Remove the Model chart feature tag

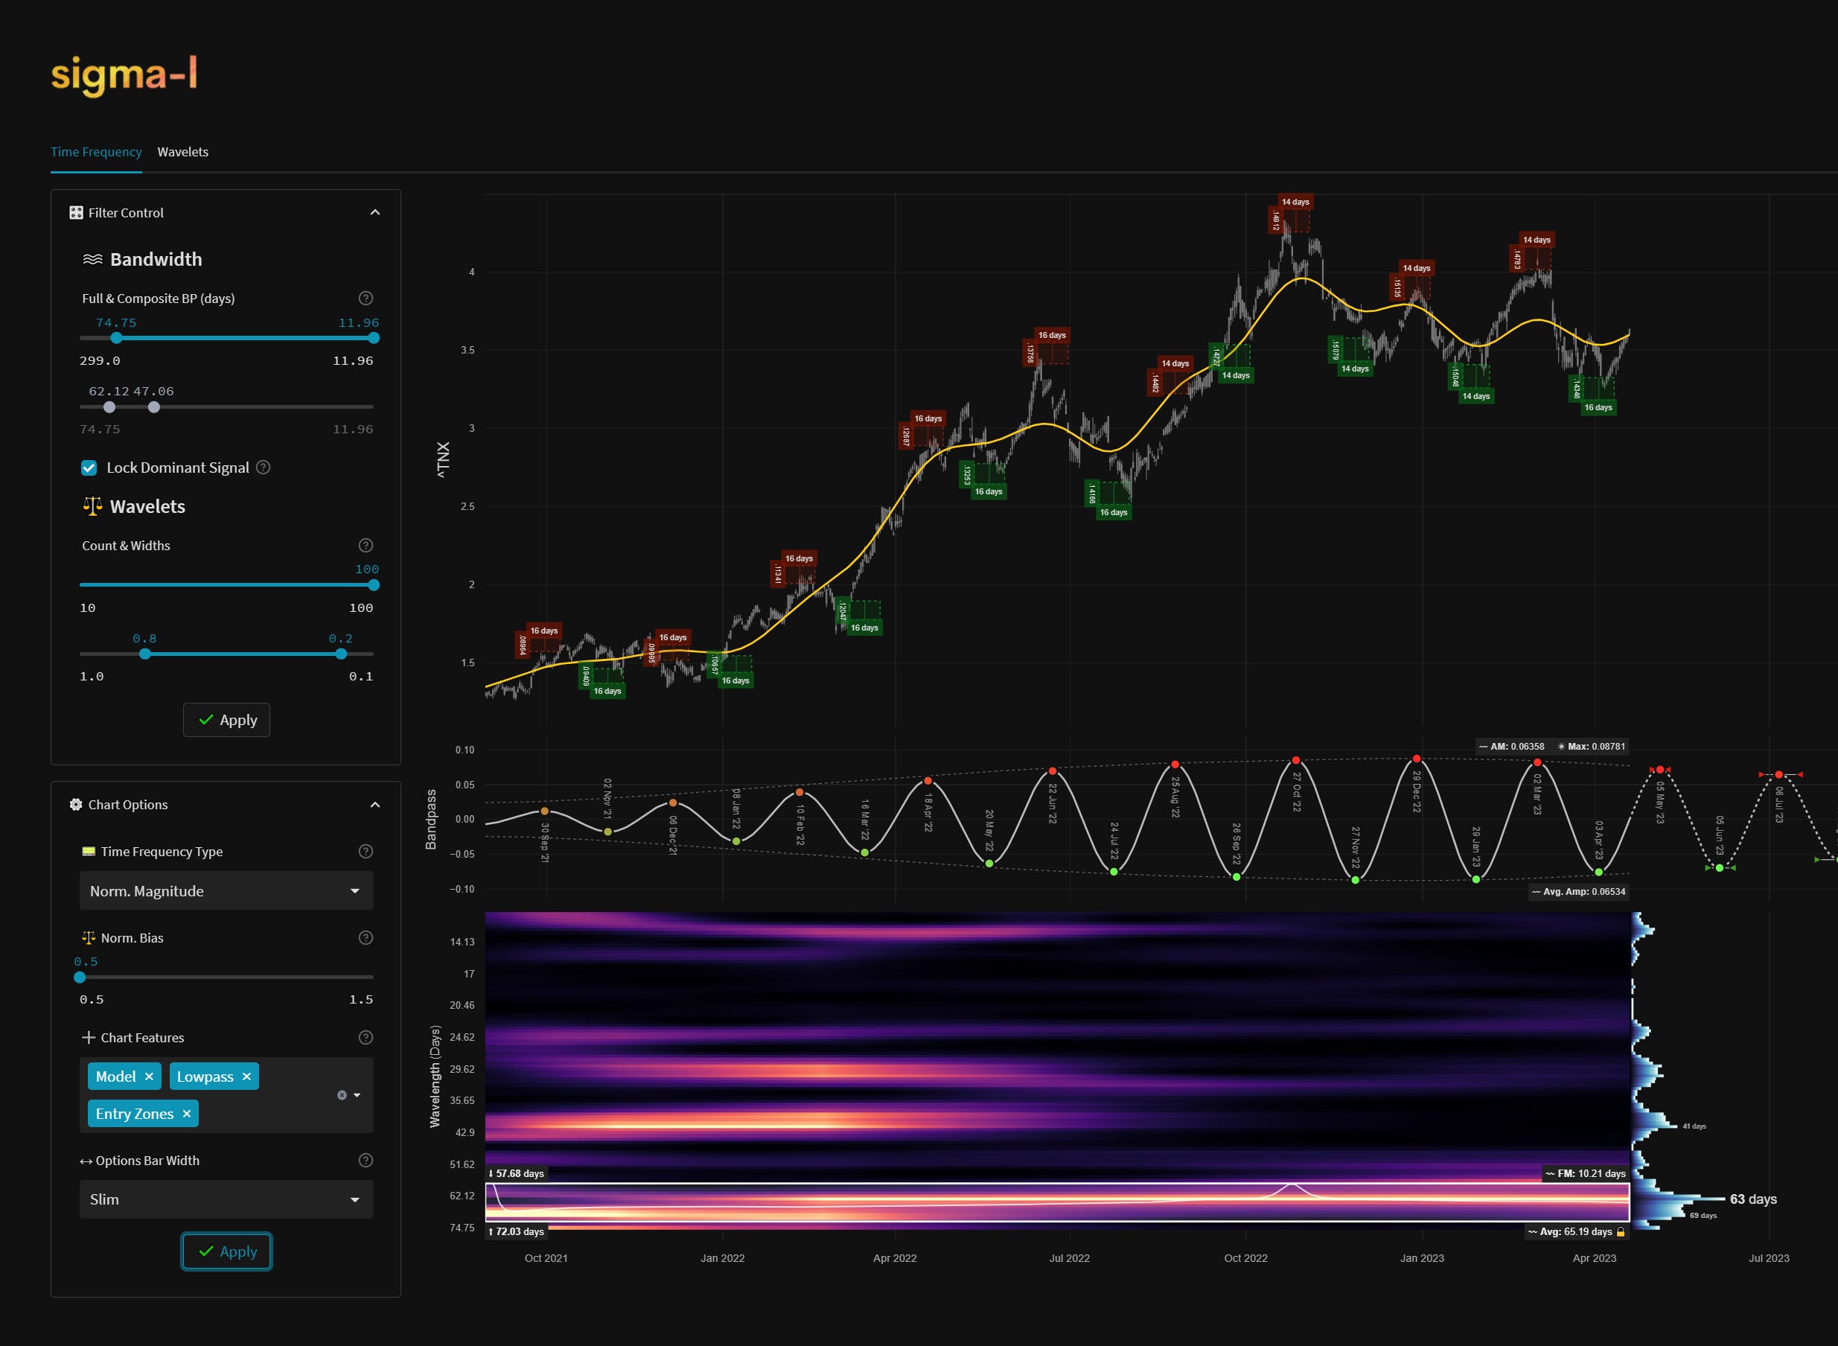pyautogui.click(x=149, y=1077)
